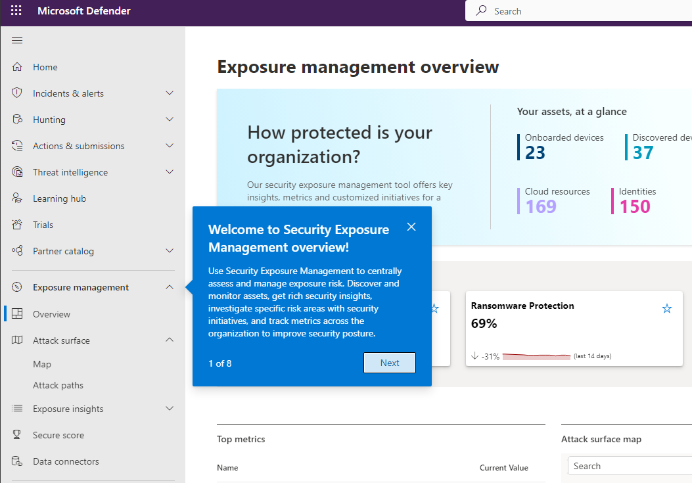Select the Hunting icon in the sidebar
The image size is (692, 483).
pos(16,119)
